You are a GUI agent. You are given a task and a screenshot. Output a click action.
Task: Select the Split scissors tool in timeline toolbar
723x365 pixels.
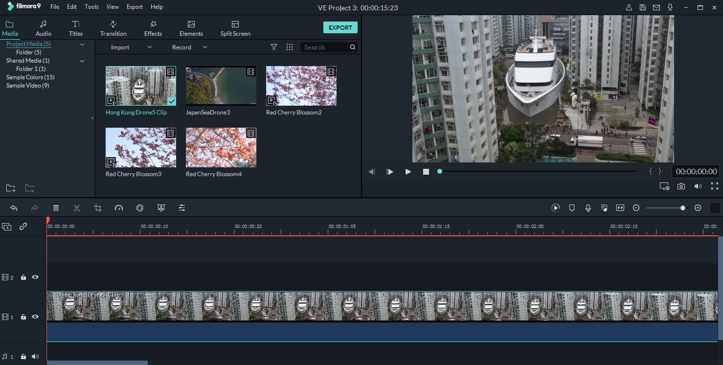(x=77, y=207)
